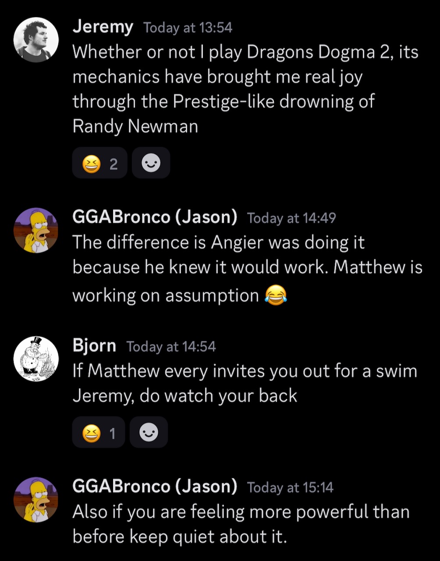
Task: Open Jeremy's profile avatar photo
Action: coord(36,40)
